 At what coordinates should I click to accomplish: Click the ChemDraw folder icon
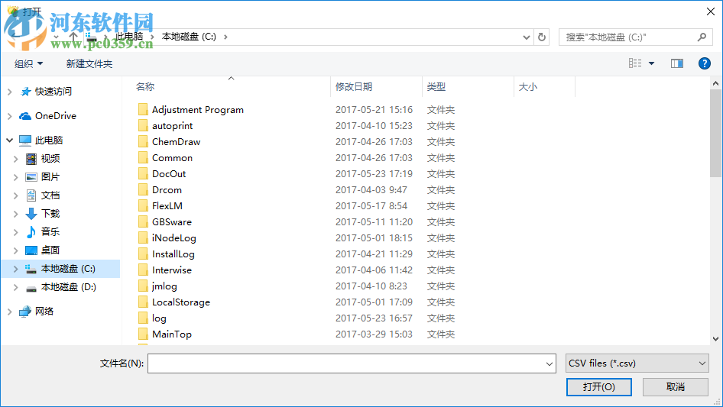click(x=143, y=142)
